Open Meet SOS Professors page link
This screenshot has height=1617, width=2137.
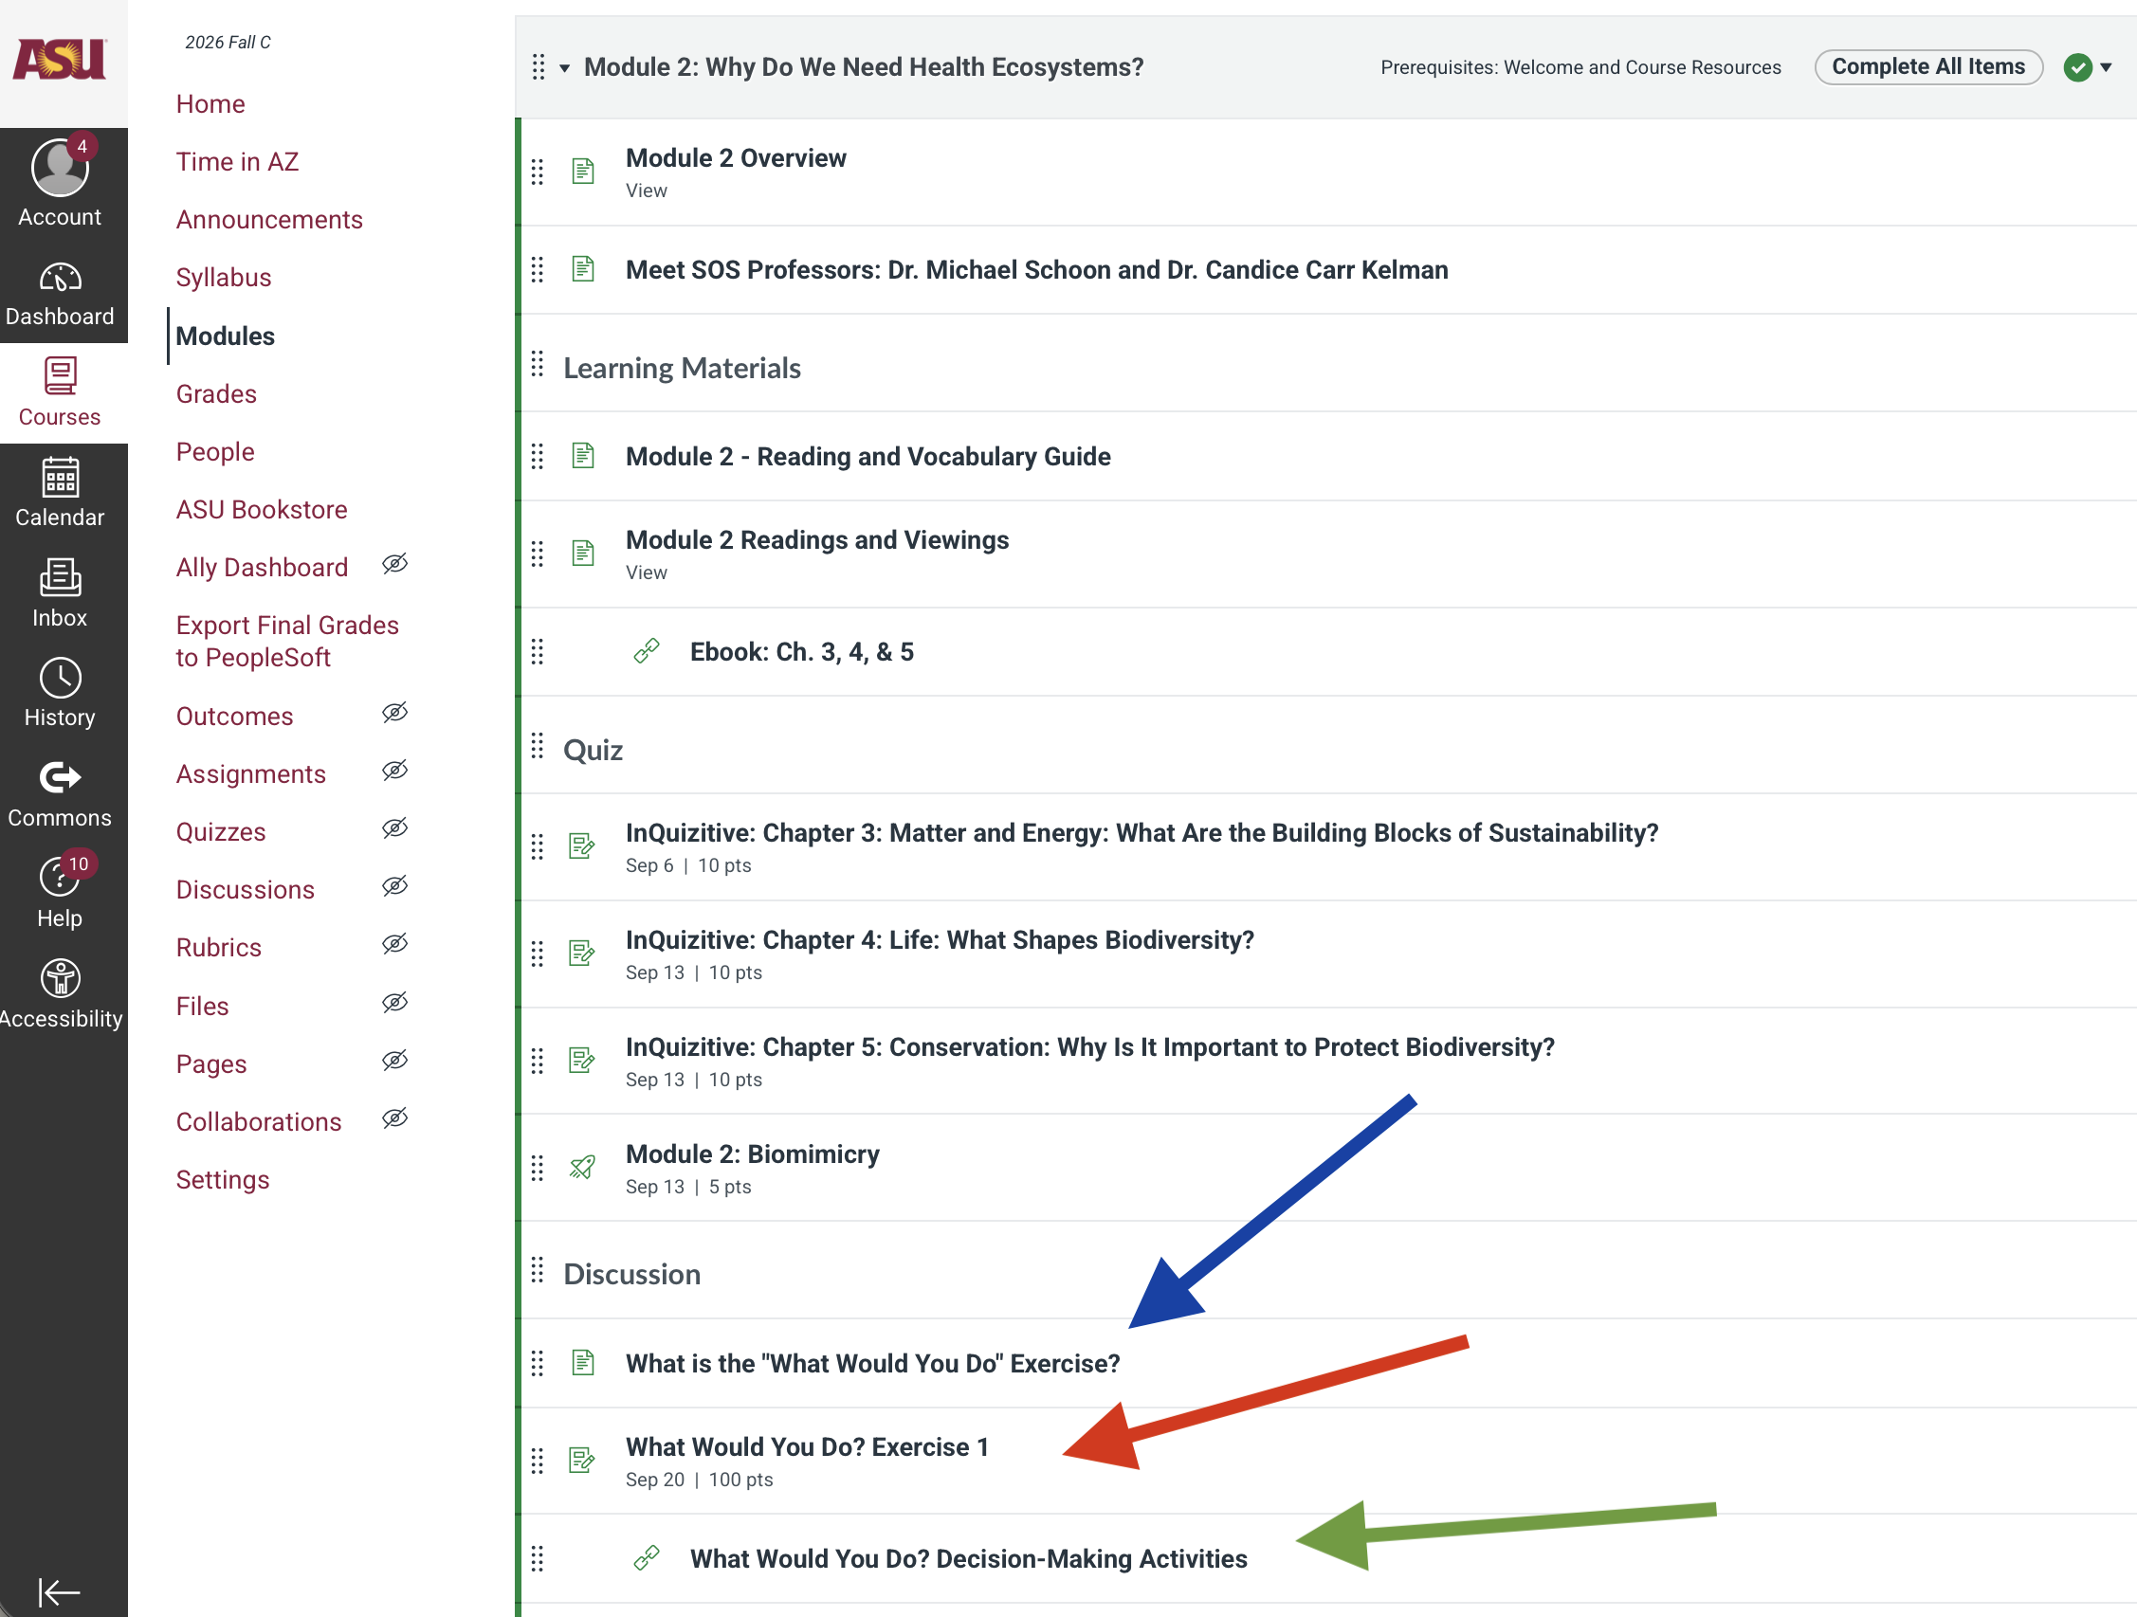coord(1036,270)
